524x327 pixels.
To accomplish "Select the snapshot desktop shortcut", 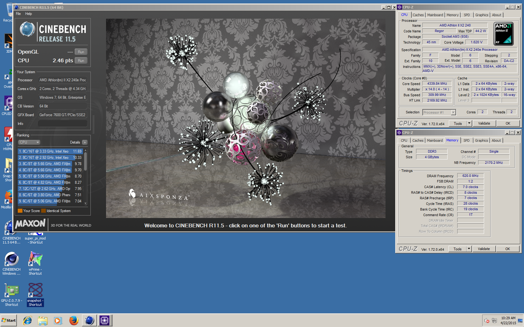I will pyautogui.click(x=35, y=295).
